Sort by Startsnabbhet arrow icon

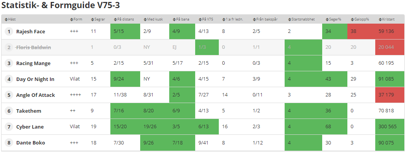(x=290, y=19)
